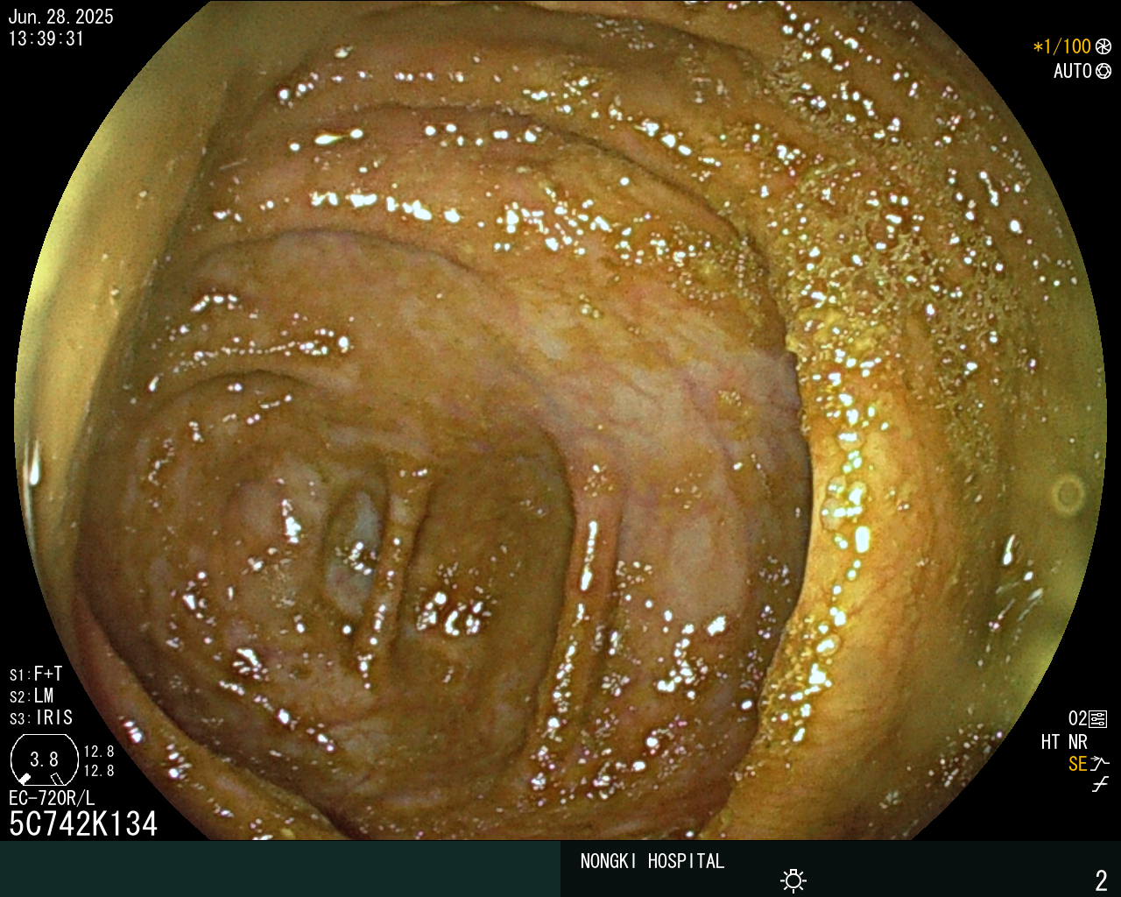Select the AUTO iris mode label
This screenshot has width=1121, height=897.
tap(1073, 71)
